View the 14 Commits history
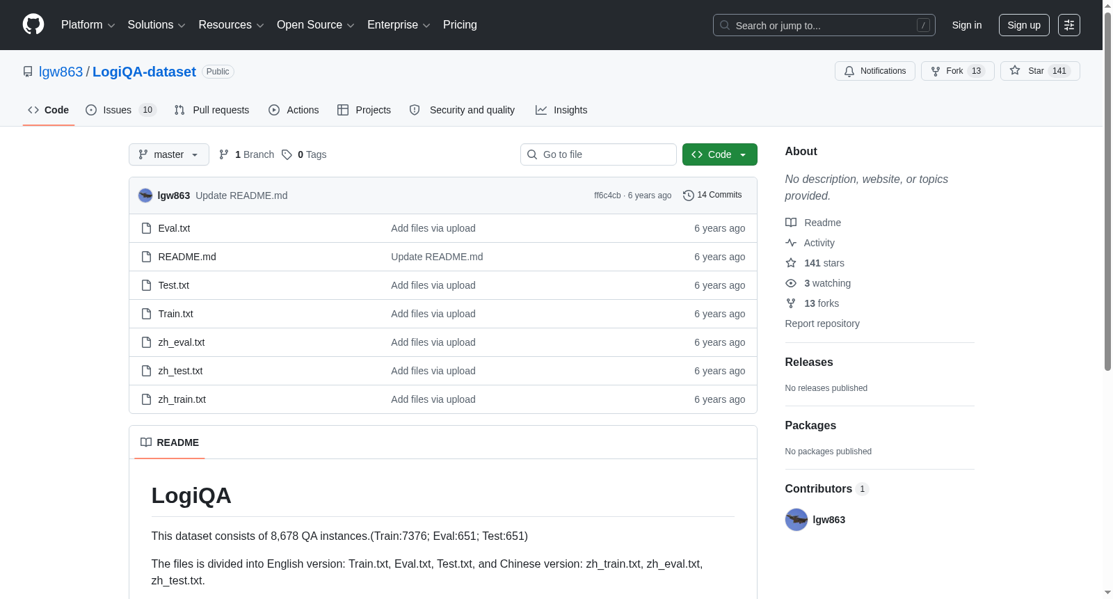Image resolution: width=1113 pixels, height=599 pixels. point(712,195)
